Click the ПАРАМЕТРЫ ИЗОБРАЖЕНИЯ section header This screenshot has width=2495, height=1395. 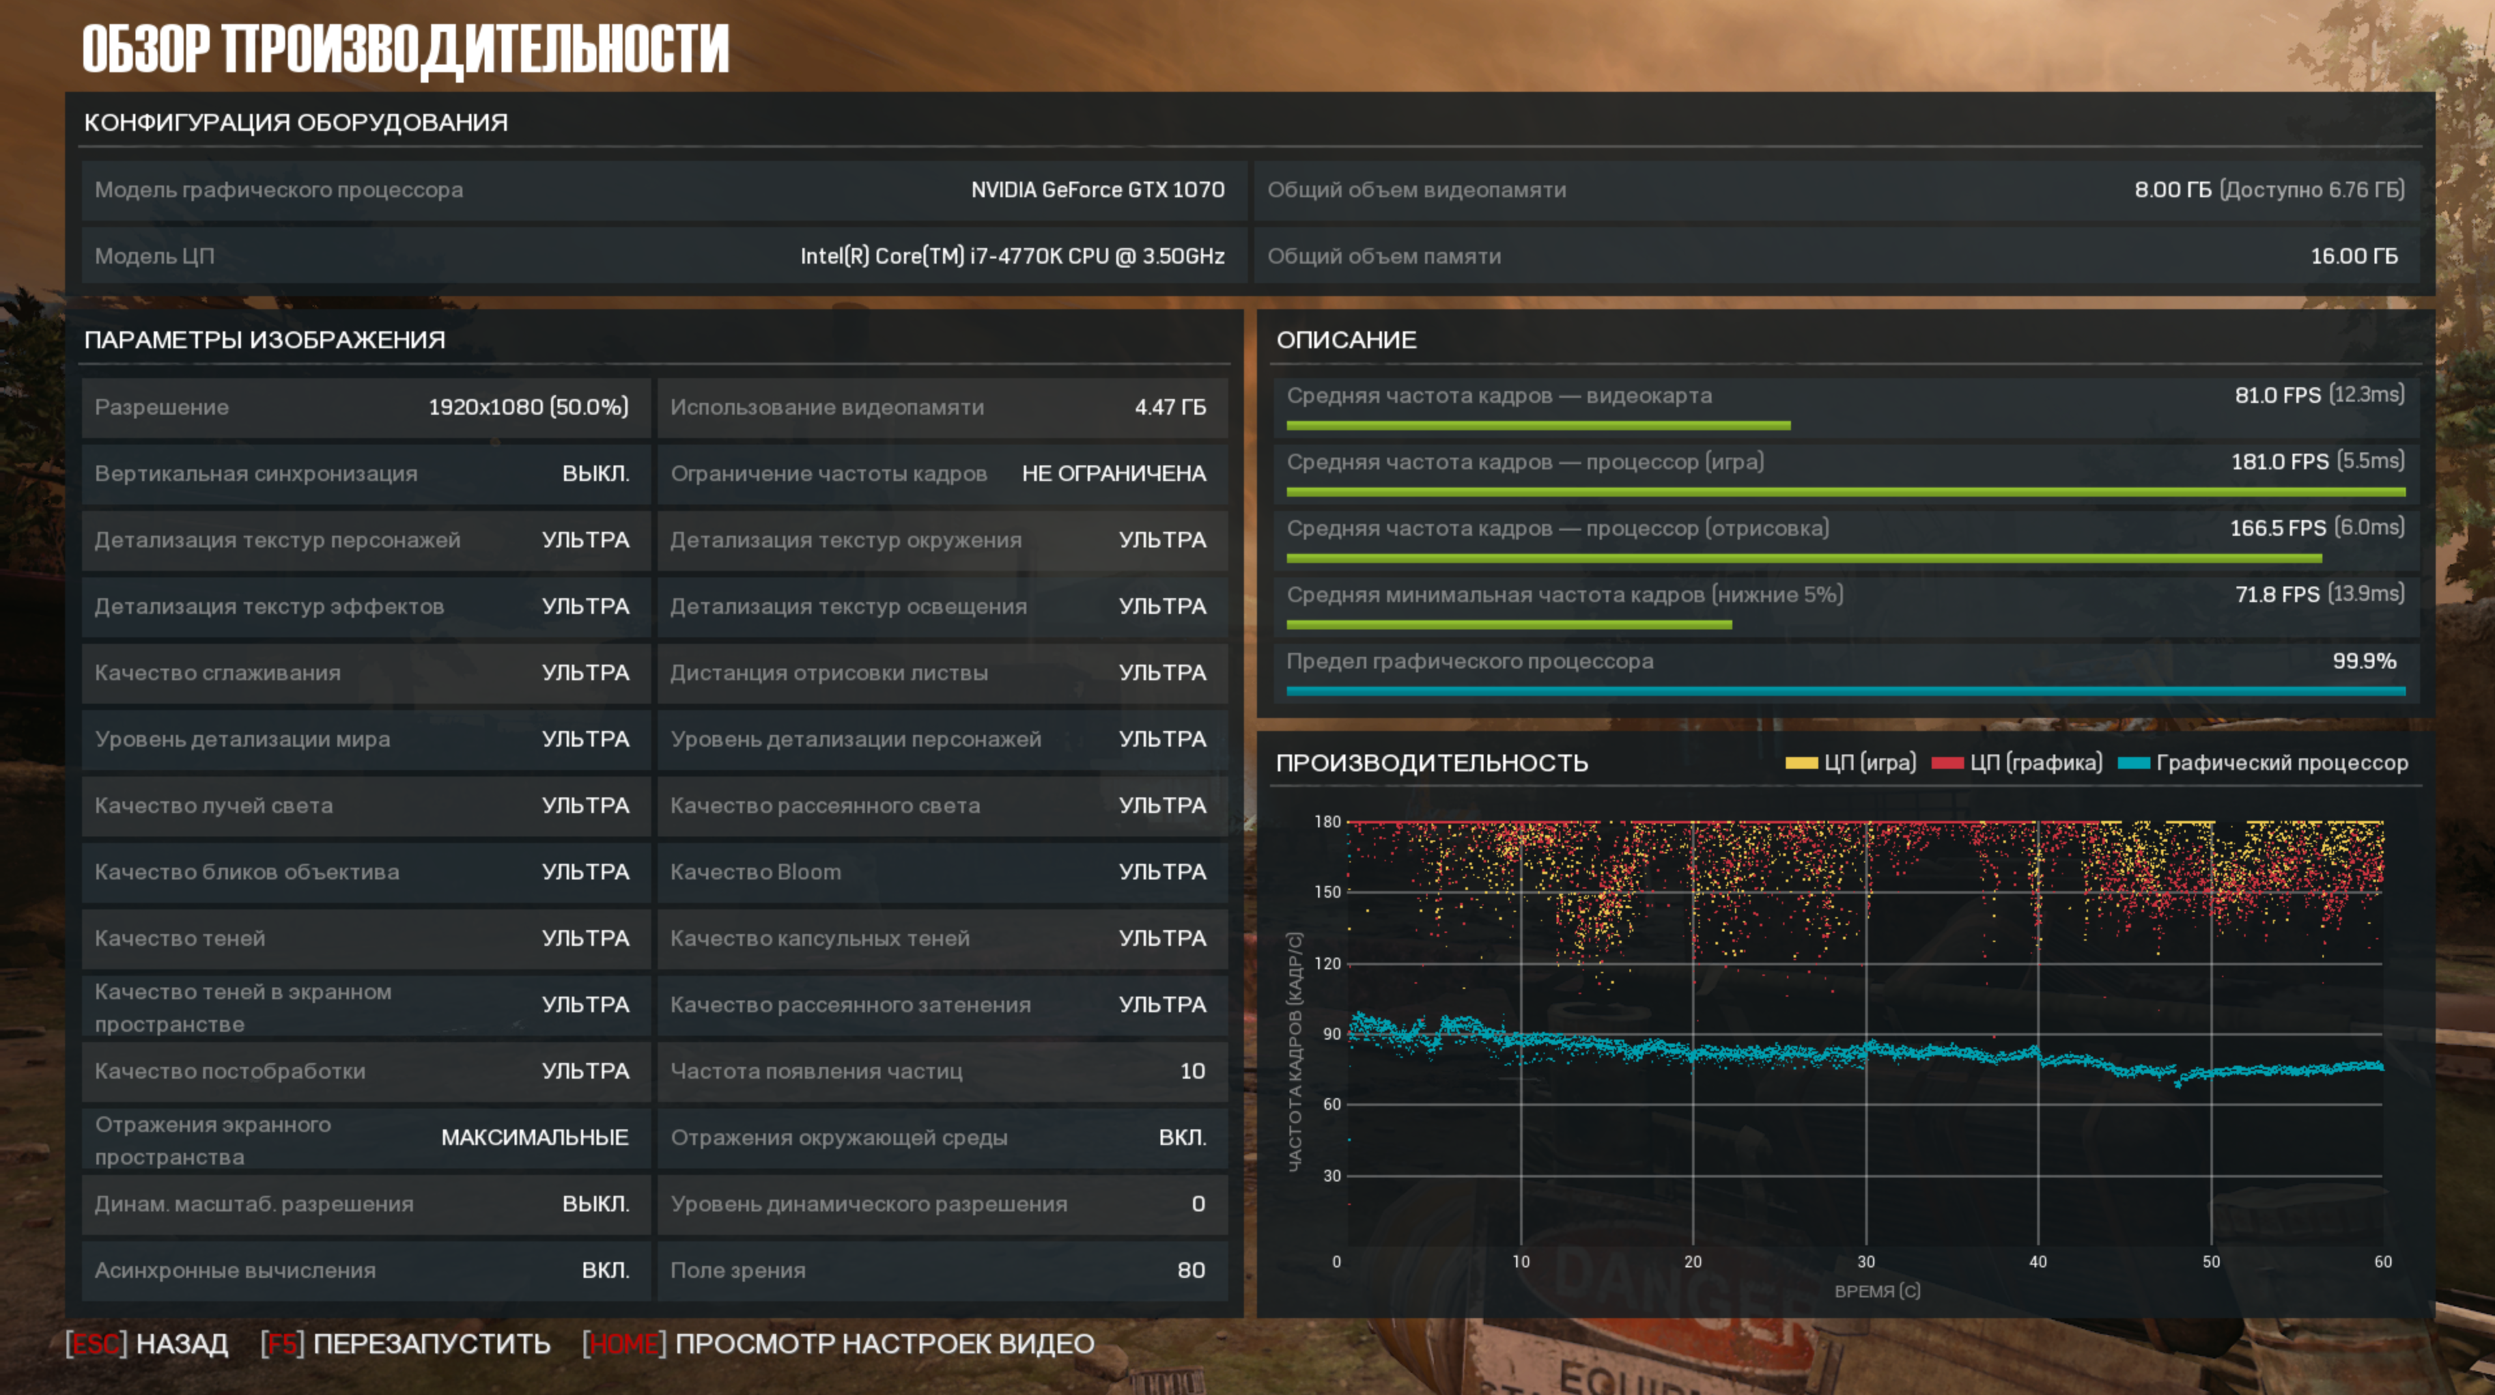[264, 340]
